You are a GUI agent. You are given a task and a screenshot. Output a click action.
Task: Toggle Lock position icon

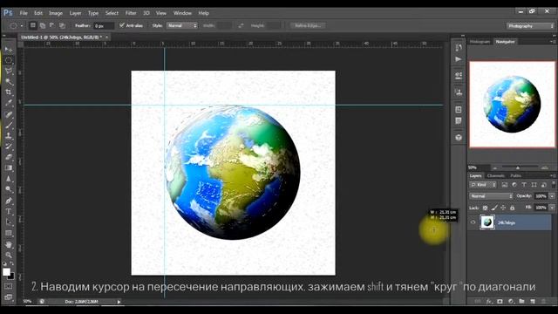pos(503,208)
